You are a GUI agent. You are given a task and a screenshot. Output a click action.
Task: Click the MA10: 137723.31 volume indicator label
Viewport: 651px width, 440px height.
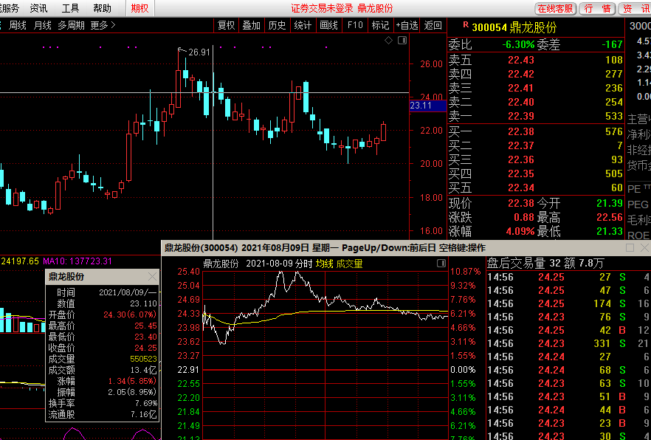[x=78, y=261]
